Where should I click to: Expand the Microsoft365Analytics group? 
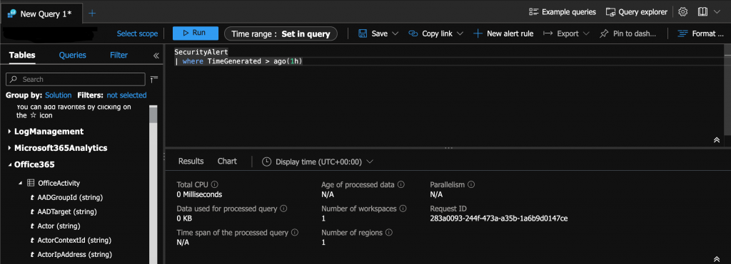coord(10,148)
